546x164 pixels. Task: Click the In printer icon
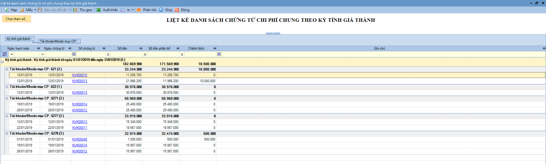(123, 10)
